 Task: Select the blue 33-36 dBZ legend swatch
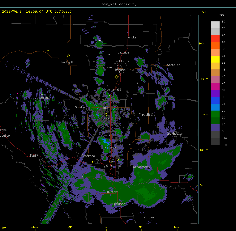pos(215,100)
